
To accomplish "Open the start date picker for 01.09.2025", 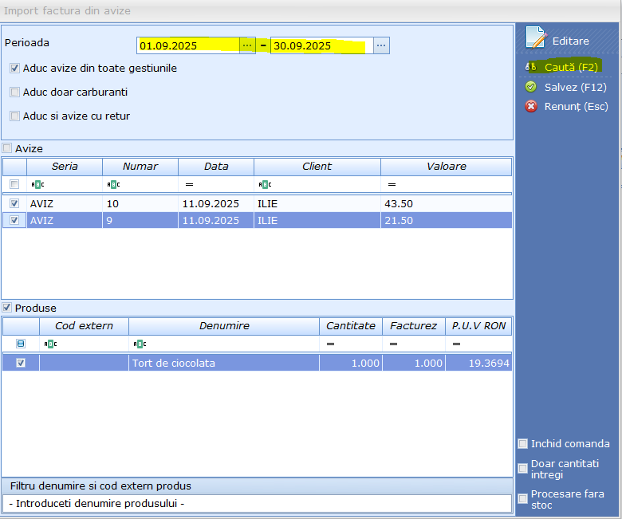I will (x=247, y=46).
